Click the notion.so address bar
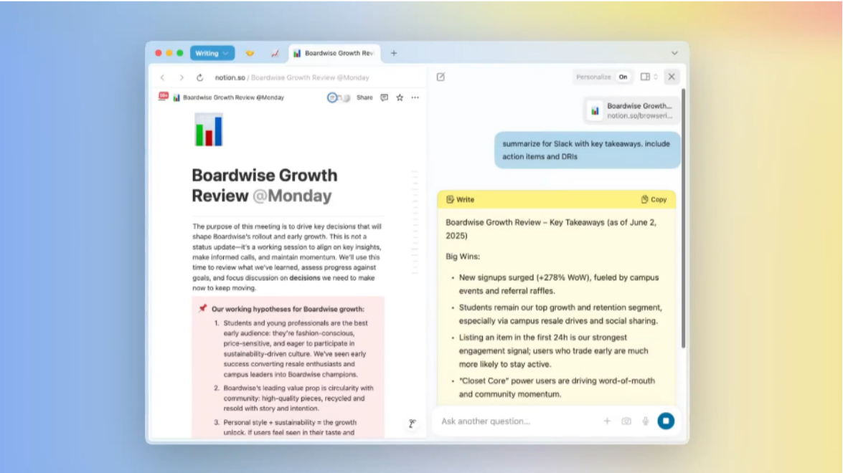The image size is (843, 473). tap(292, 77)
